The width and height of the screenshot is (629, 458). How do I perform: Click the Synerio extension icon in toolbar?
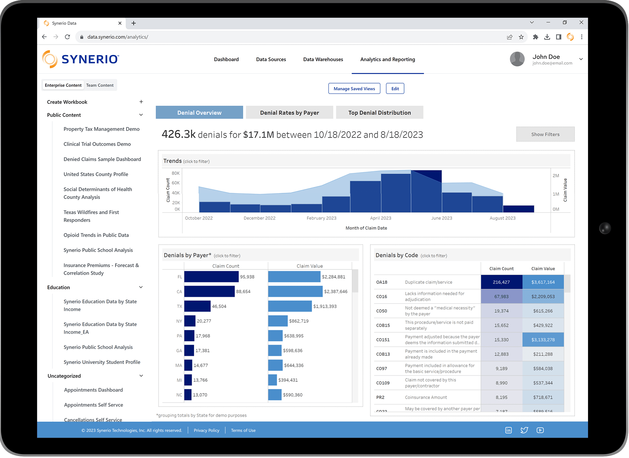pos(570,37)
